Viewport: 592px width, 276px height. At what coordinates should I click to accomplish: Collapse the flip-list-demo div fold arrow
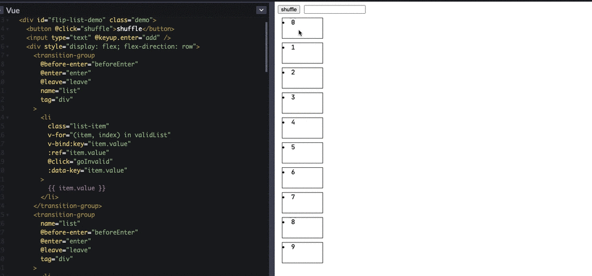click(x=8, y=20)
